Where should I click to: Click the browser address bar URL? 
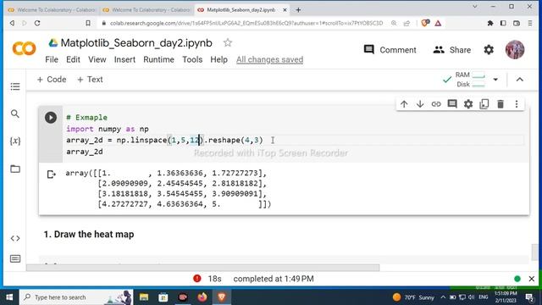[246, 23]
